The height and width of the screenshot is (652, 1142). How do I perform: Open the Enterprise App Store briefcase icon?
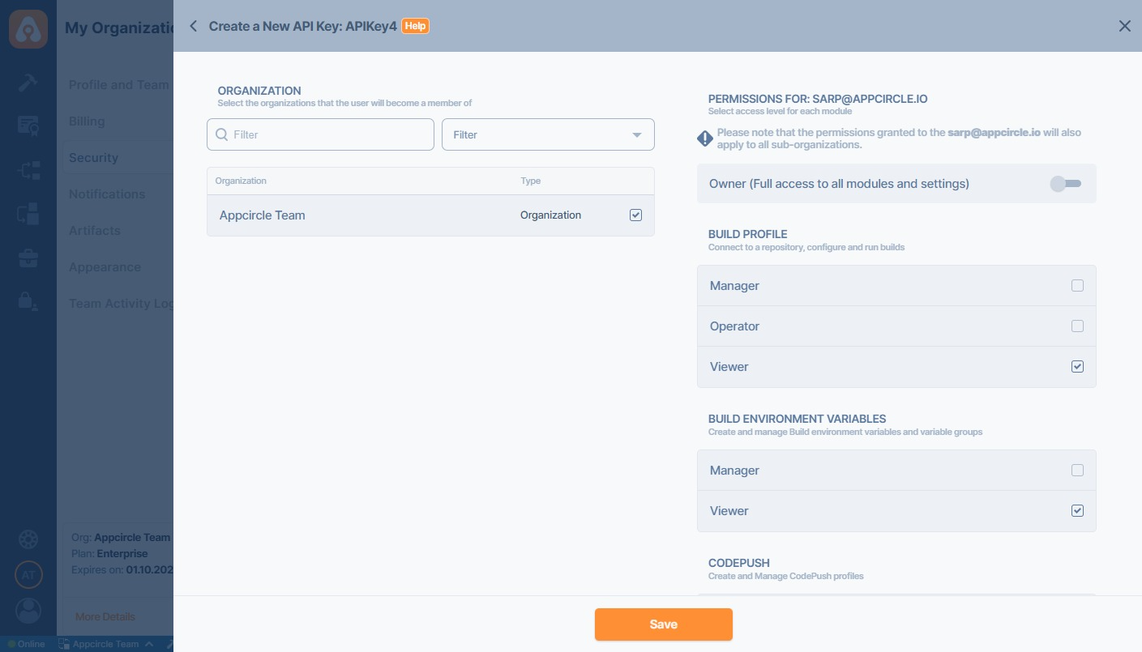pos(28,258)
